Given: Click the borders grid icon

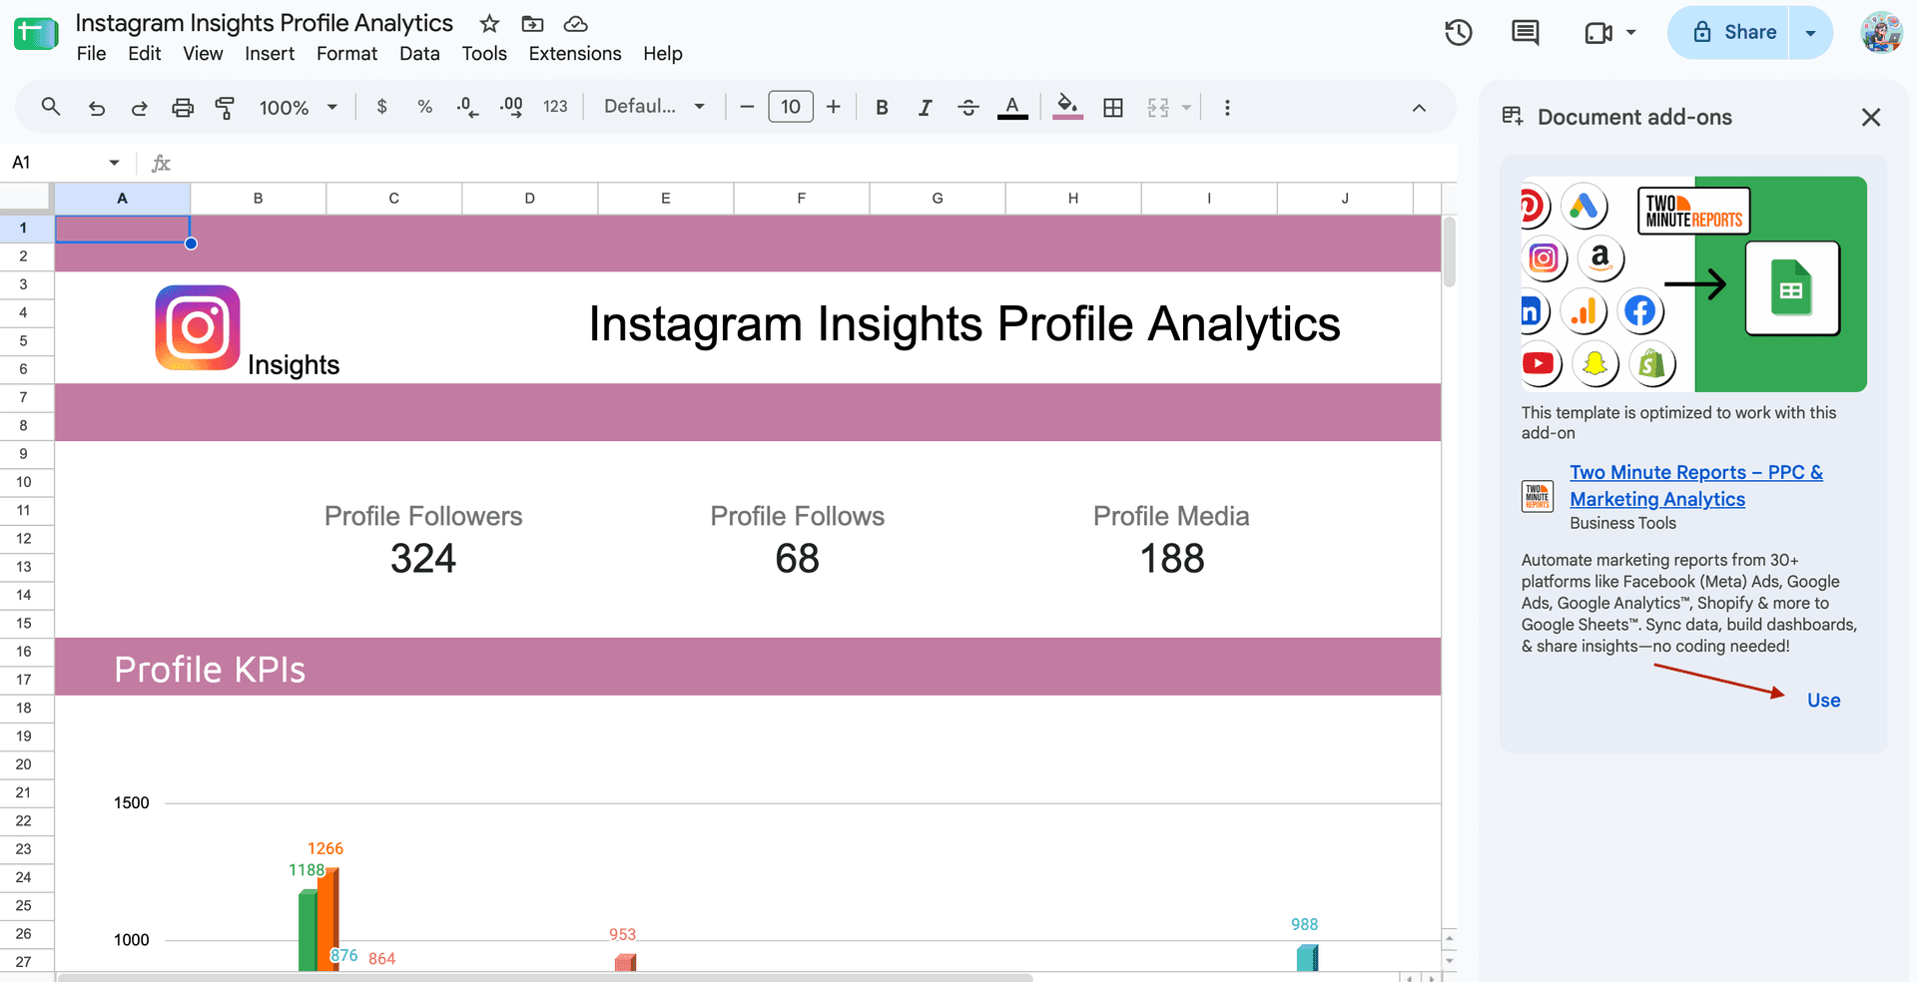Looking at the screenshot, I should tap(1113, 107).
